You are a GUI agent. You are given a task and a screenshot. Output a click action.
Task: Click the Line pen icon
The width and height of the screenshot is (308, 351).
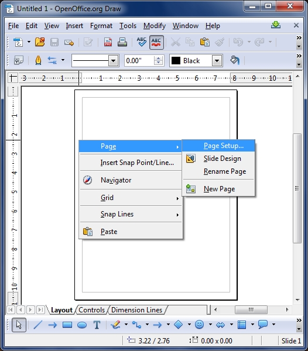(38, 60)
